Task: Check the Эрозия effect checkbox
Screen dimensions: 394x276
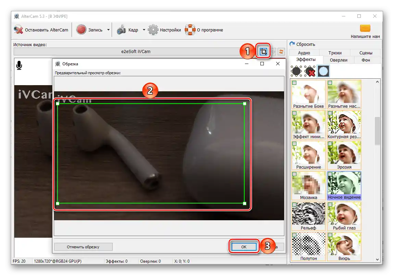Action: (330, 144)
